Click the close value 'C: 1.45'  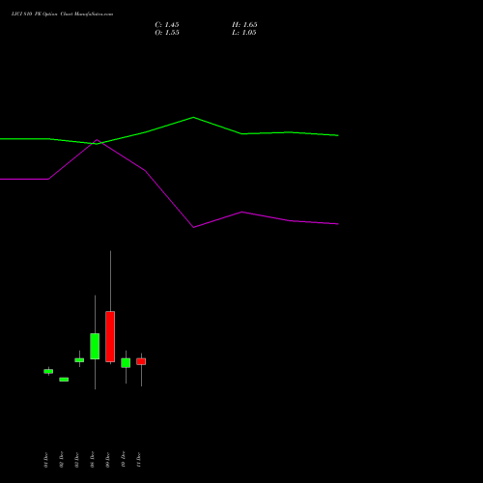point(167,25)
